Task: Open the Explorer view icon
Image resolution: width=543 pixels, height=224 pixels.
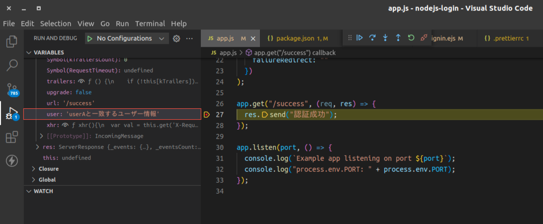Action: click(x=12, y=42)
